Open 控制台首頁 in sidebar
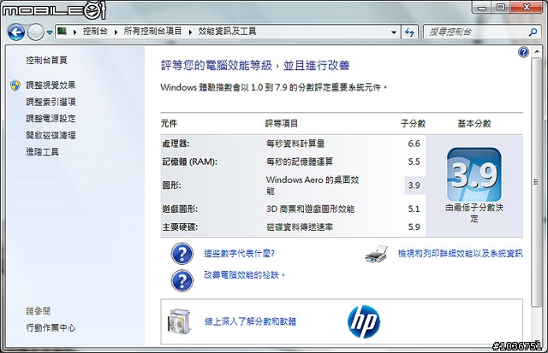 pyautogui.click(x=46, y=61)
